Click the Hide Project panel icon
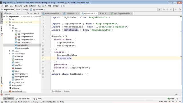This screenshot has height=103, width=183. tap(39, 13)
